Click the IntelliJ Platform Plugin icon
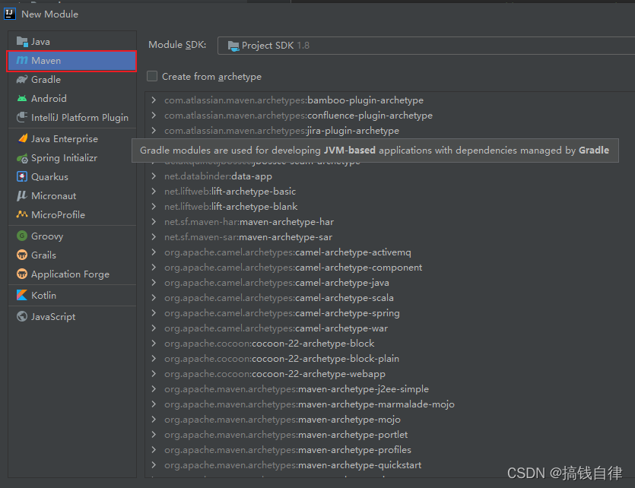635x488 pixels. point(22,117)
